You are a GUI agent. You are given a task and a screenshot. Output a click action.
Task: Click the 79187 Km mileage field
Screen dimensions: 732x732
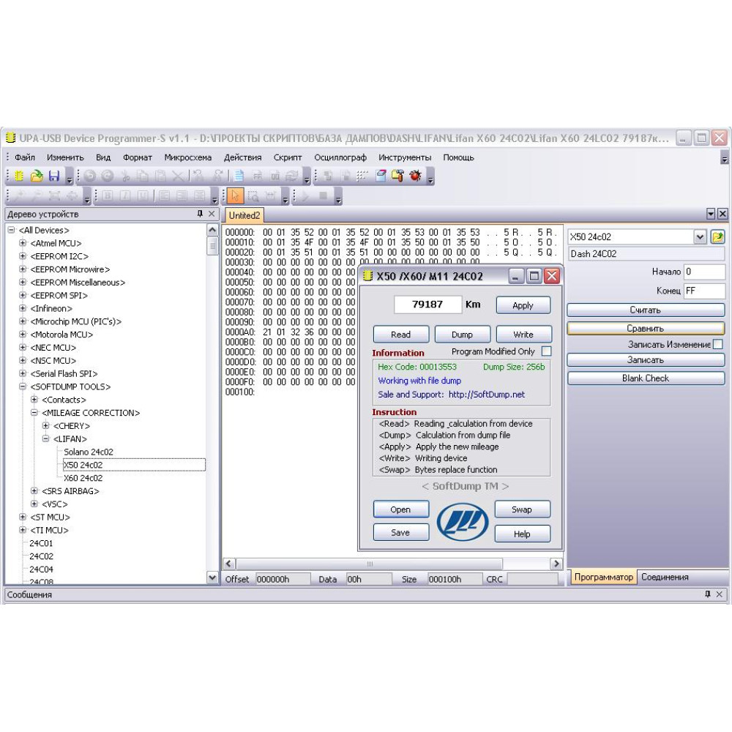(x=427, y=305)
